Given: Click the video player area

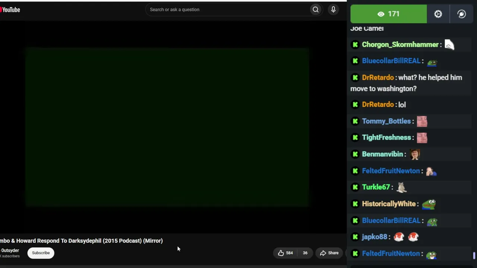Looking at the screenshot, I should tap(167, 127).
